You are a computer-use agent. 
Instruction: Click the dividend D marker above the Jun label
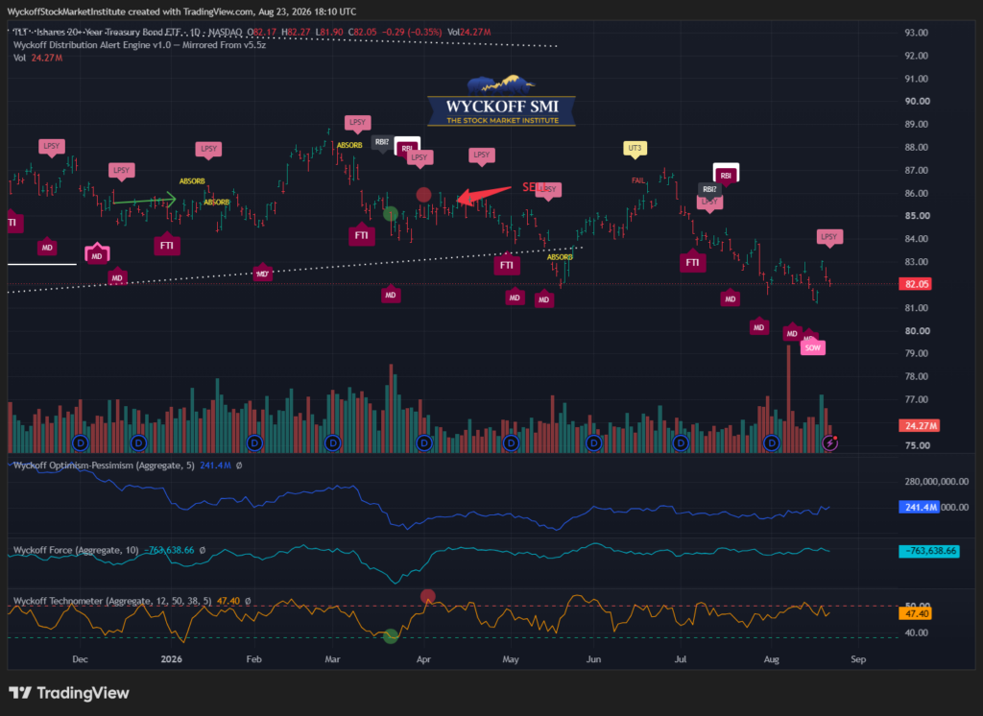[593, 443]
